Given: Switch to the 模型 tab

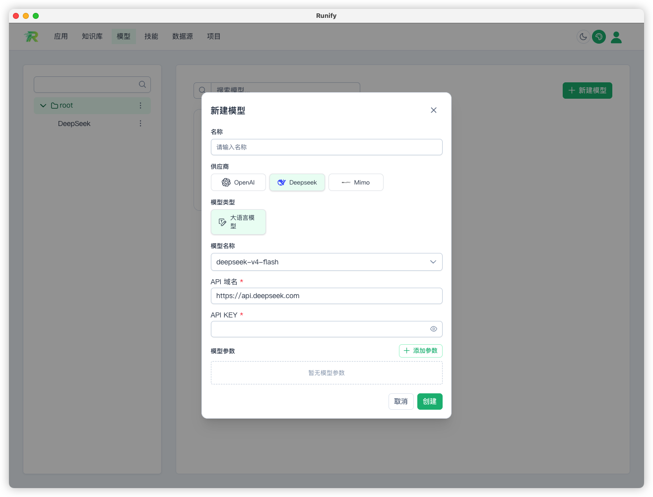Looking at the screenshot, I should (x=124, y=36).
